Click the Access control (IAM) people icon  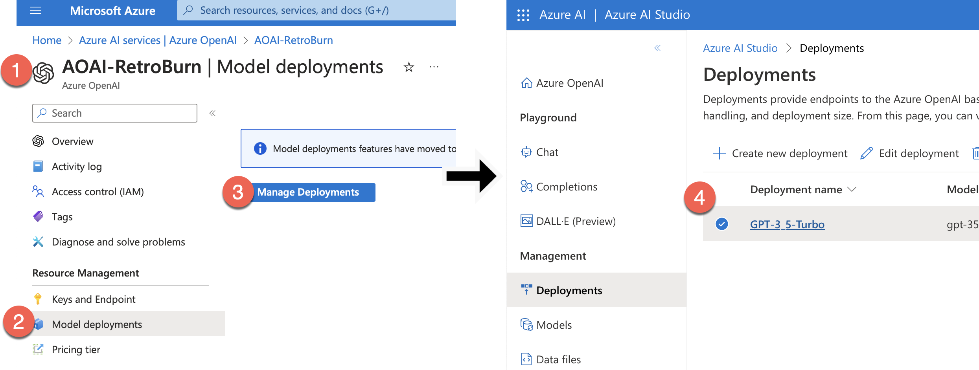click(x=38, y=191)
